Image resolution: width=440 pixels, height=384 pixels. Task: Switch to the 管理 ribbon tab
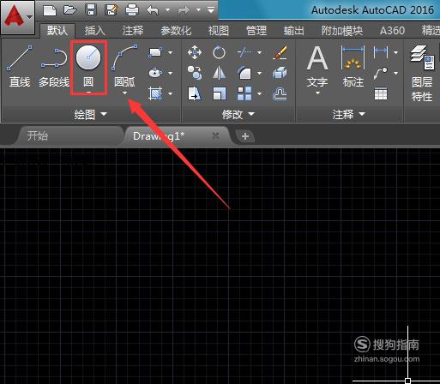pyautogui.click(x=256, y=30)
